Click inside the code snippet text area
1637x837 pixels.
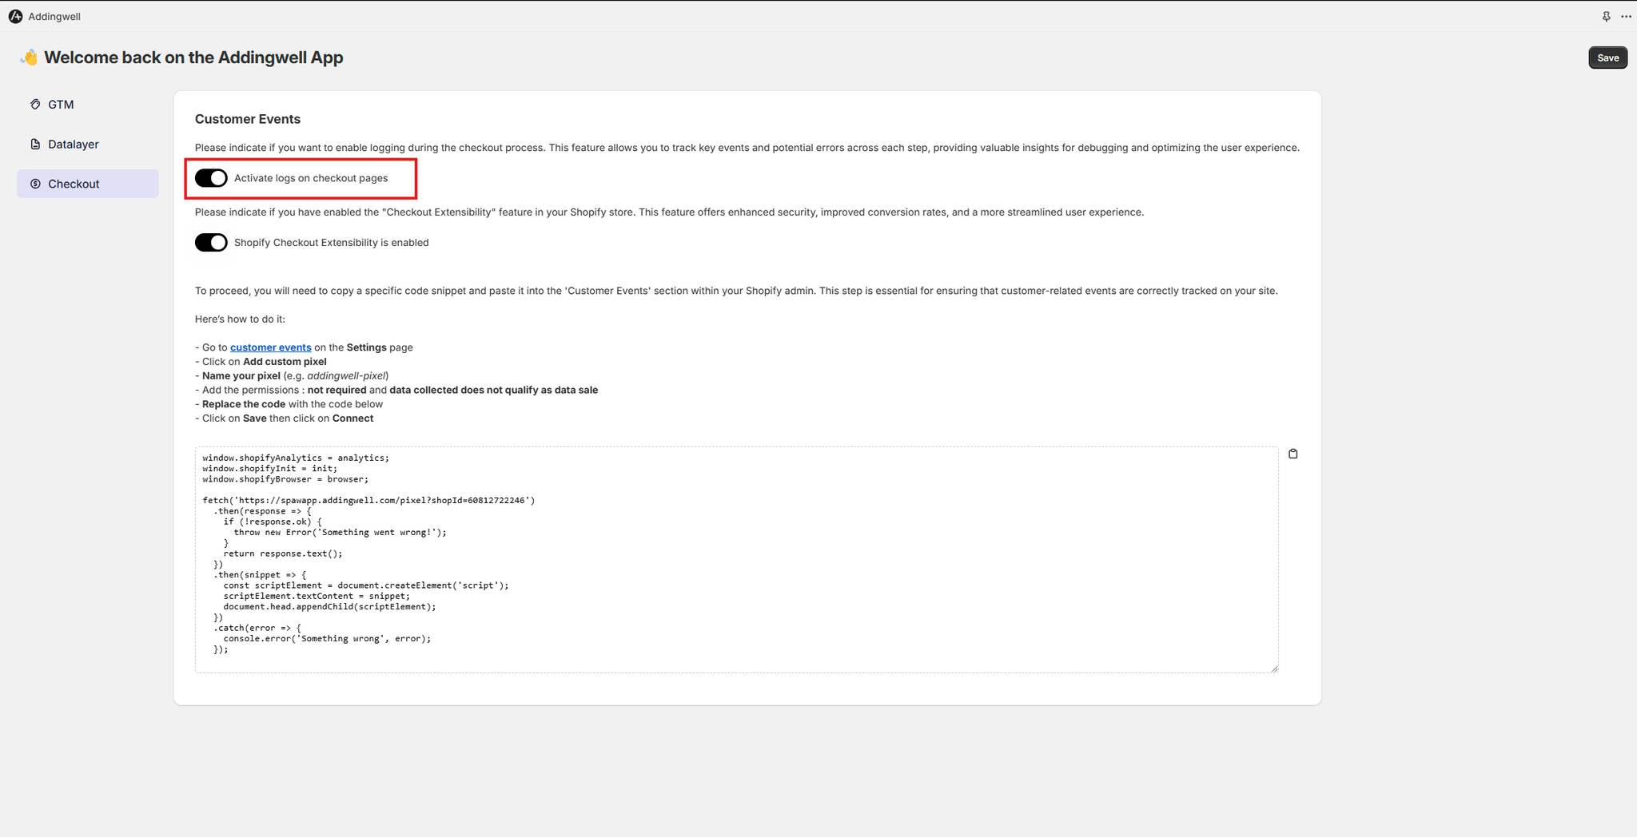736,559
